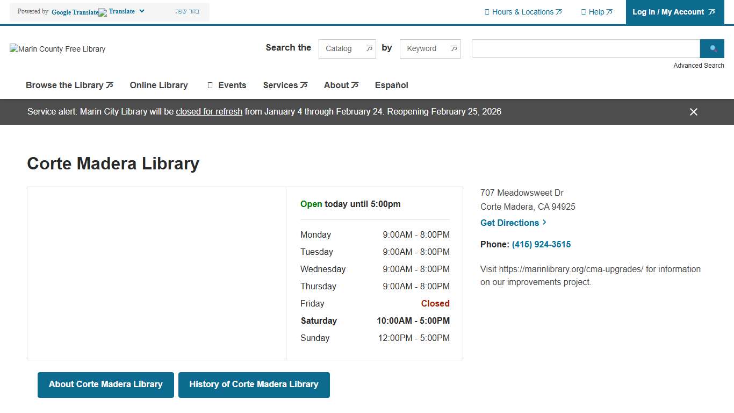Open the Browse the Library menu
This screenshot has height=413, width=734.
(x=66, y=85)
